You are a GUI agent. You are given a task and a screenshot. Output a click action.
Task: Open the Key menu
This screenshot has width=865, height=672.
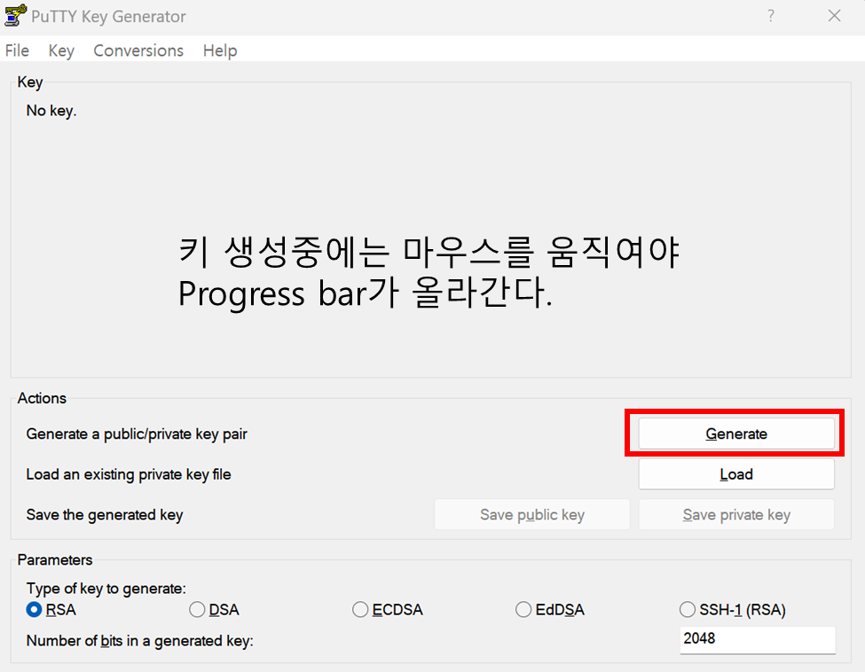61,51
